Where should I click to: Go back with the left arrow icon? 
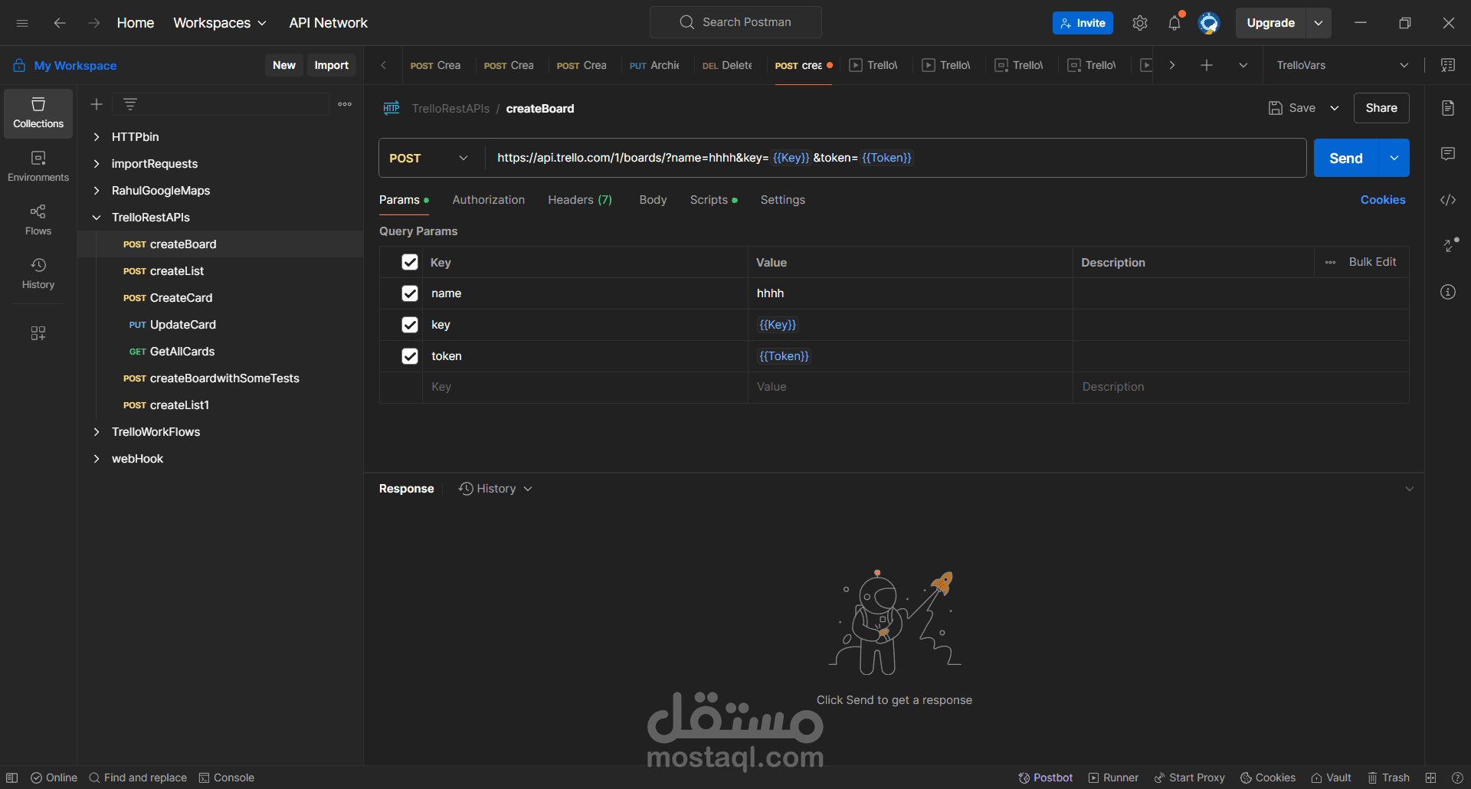[59, 23]
